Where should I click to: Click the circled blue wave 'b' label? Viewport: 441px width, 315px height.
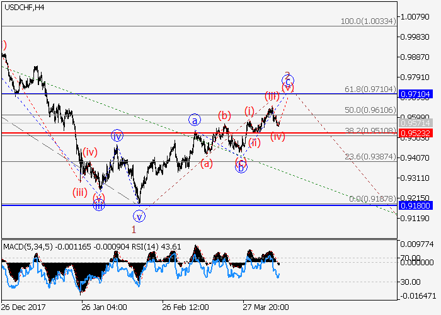pos(241,167)
